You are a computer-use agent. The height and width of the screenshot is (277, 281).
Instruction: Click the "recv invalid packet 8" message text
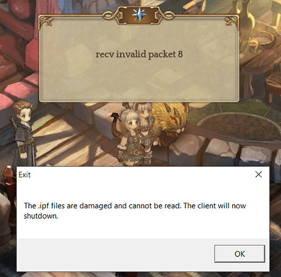139,54
